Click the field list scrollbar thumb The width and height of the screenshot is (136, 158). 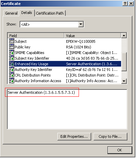click(124, 62)
